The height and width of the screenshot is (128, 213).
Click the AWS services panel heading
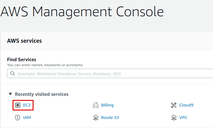click(x=24, y=41)
